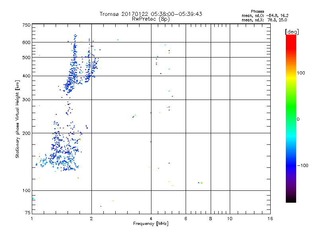Click the cyan data point near 1 MHz below 100 km

click(33, 199)
